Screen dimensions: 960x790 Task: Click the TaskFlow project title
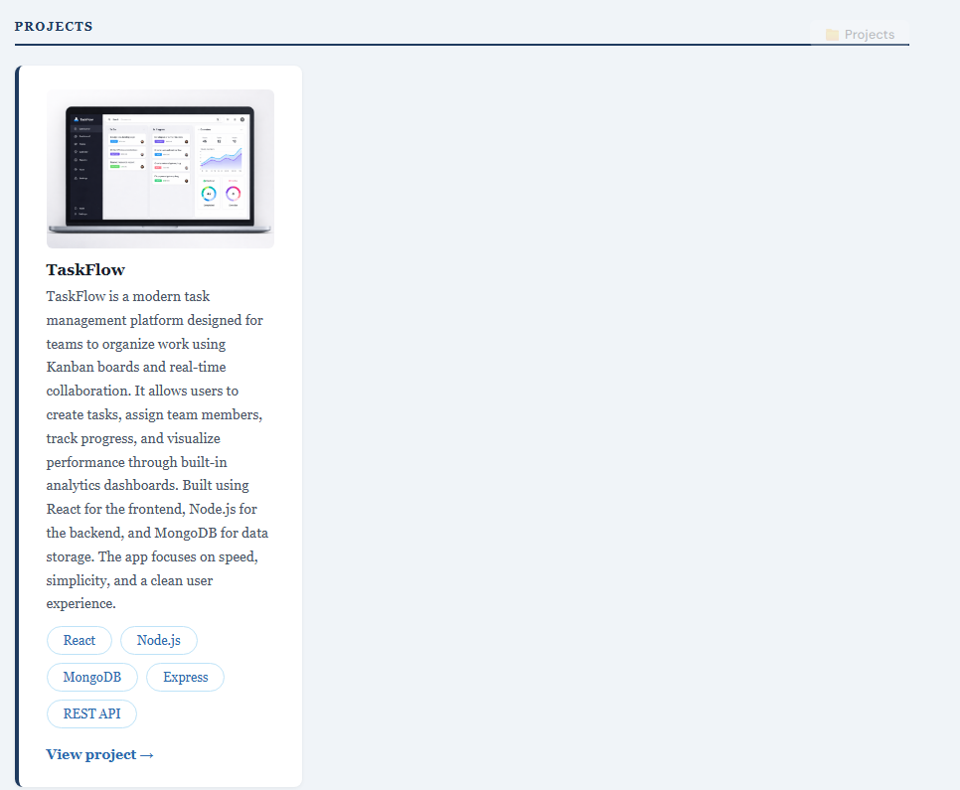85,269
